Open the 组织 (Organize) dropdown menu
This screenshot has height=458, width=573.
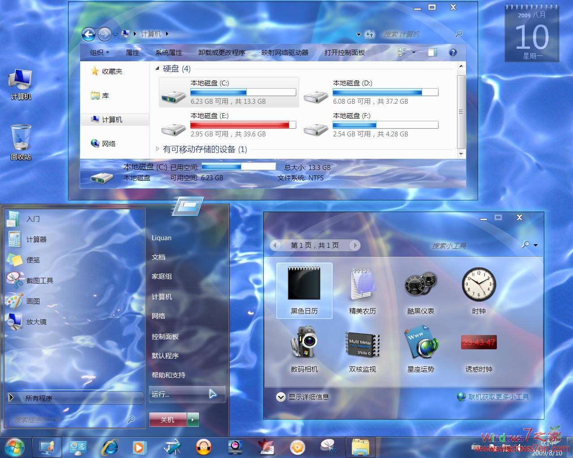point(99,52)
